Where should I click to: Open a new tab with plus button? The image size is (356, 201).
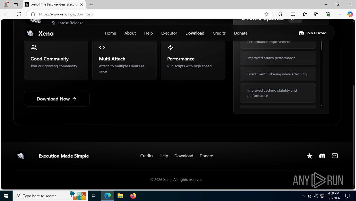coord(91,4)
